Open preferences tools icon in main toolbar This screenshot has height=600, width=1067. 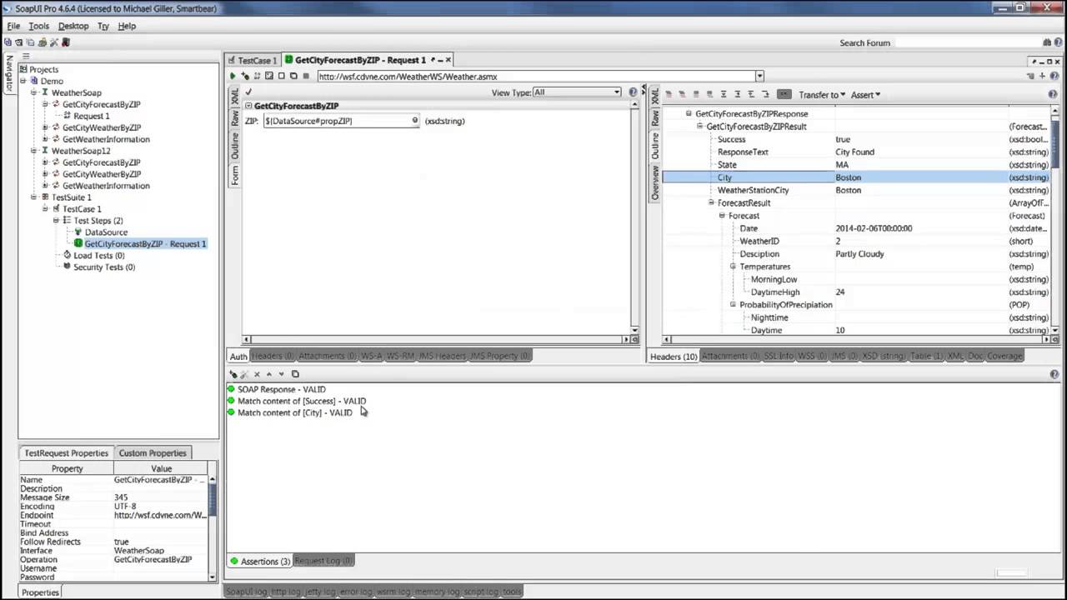point(54,42)
